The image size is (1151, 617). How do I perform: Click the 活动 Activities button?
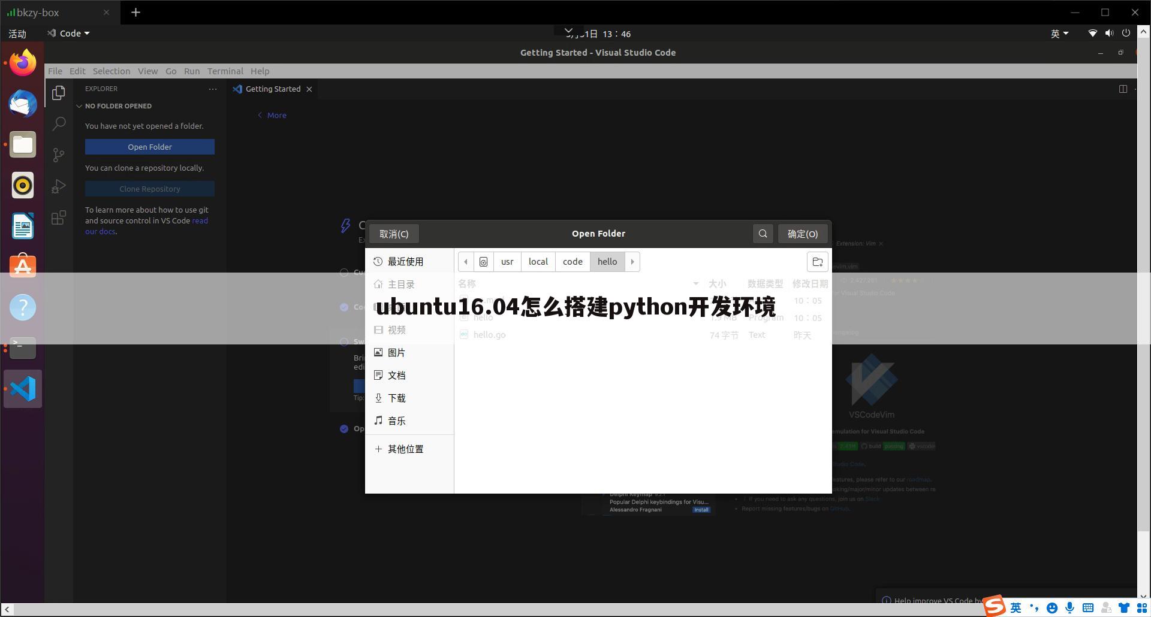click(x=17, y=34)
